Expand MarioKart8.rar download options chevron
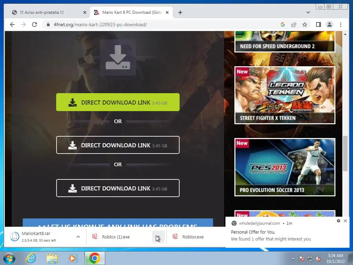This screenshot has height=265, width=353. point(78,237)
